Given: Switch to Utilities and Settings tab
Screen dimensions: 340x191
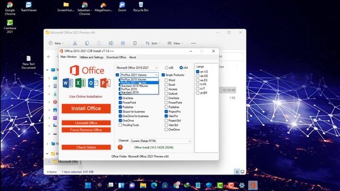Looking at the screenshot, I should click(x=91, y=57).
